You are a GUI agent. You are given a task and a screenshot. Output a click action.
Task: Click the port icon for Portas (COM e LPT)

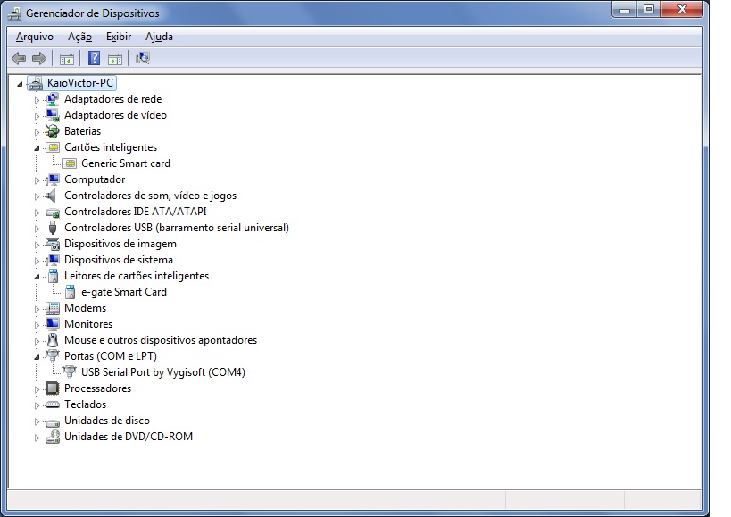pos(53,356)
